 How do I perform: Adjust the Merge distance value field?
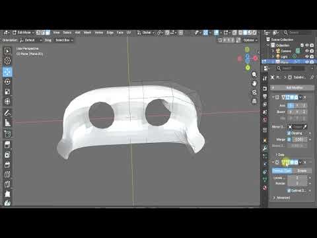tap(299, 139)
